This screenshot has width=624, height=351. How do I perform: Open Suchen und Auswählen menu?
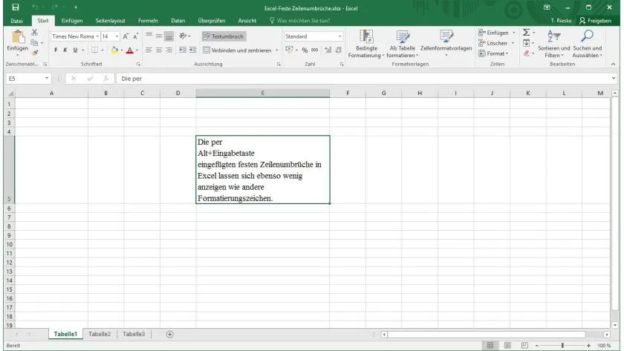coord(588,44)
